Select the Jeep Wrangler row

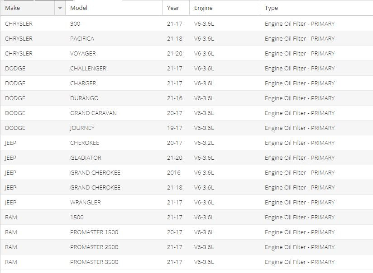click(x=186, y=203)
